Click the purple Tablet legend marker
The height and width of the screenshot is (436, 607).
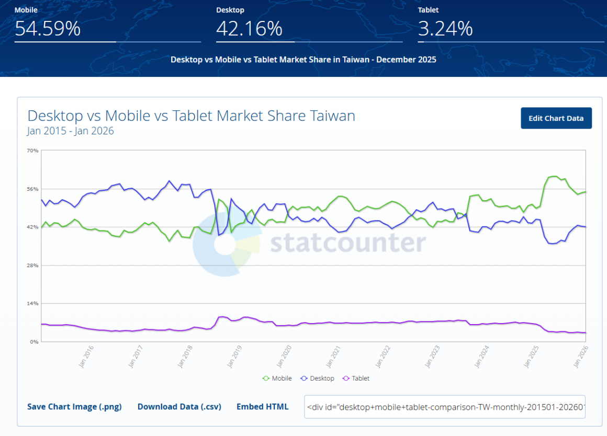tap(345, 378)
